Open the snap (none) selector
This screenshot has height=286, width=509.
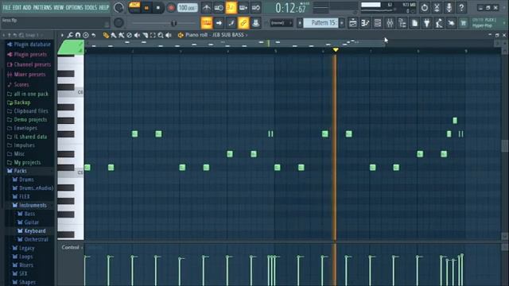coord(281,23)
